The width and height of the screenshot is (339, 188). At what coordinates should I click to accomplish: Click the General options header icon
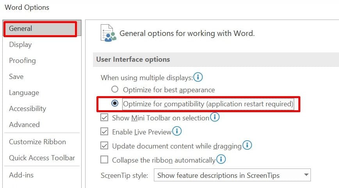pos(108,33)
